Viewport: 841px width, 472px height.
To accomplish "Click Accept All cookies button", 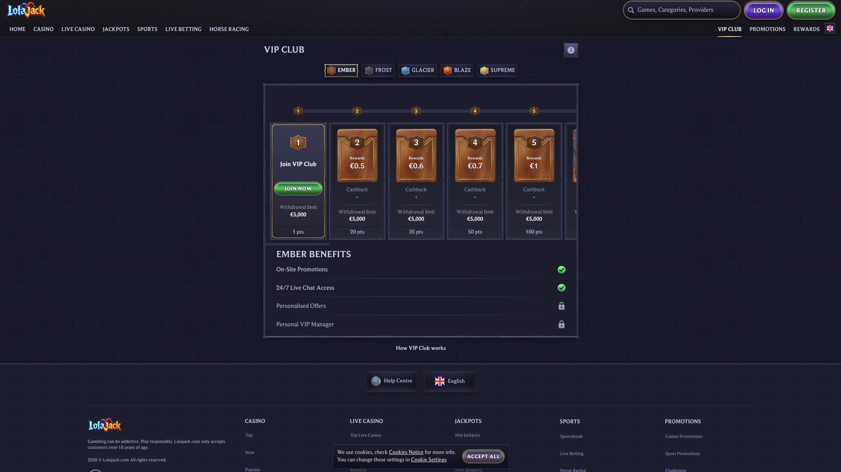I will (483, 456).
